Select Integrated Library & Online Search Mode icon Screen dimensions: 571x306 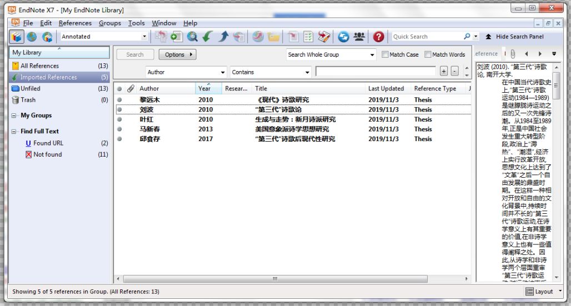tap(47, 37)
